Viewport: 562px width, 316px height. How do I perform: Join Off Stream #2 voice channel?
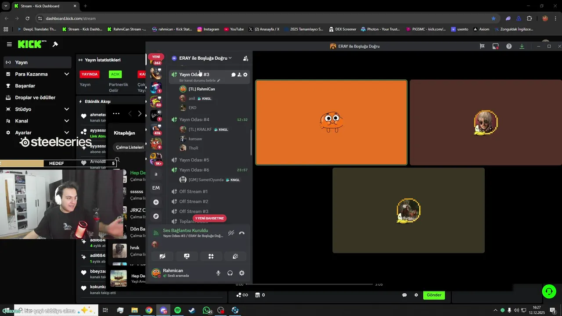point(194,201)
